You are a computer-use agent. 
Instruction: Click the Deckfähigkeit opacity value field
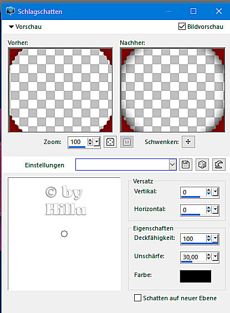click(193, 239)
